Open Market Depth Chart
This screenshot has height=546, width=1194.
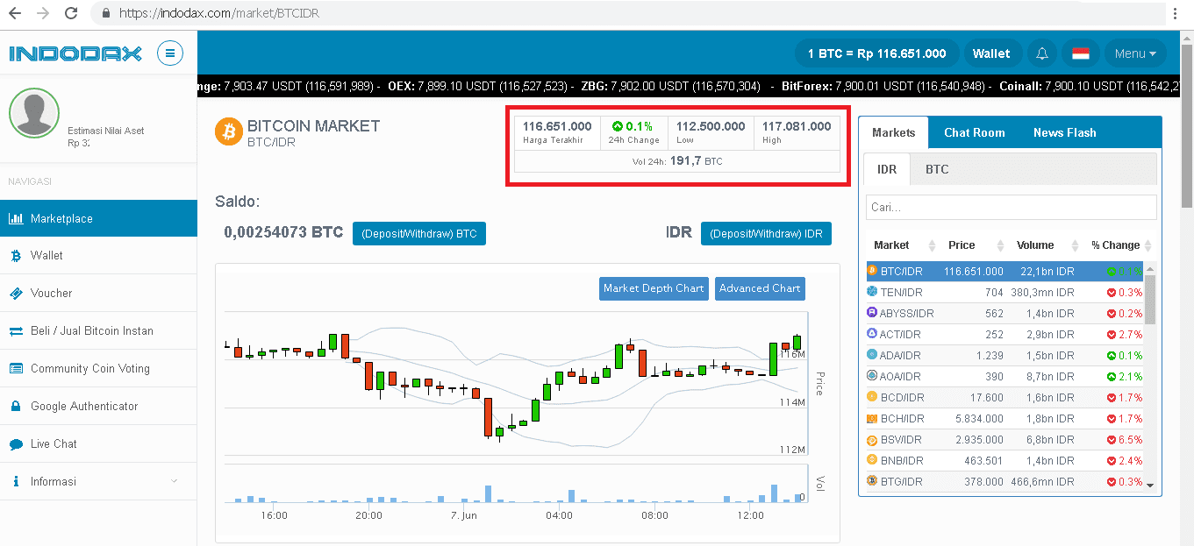coord(654,288)
